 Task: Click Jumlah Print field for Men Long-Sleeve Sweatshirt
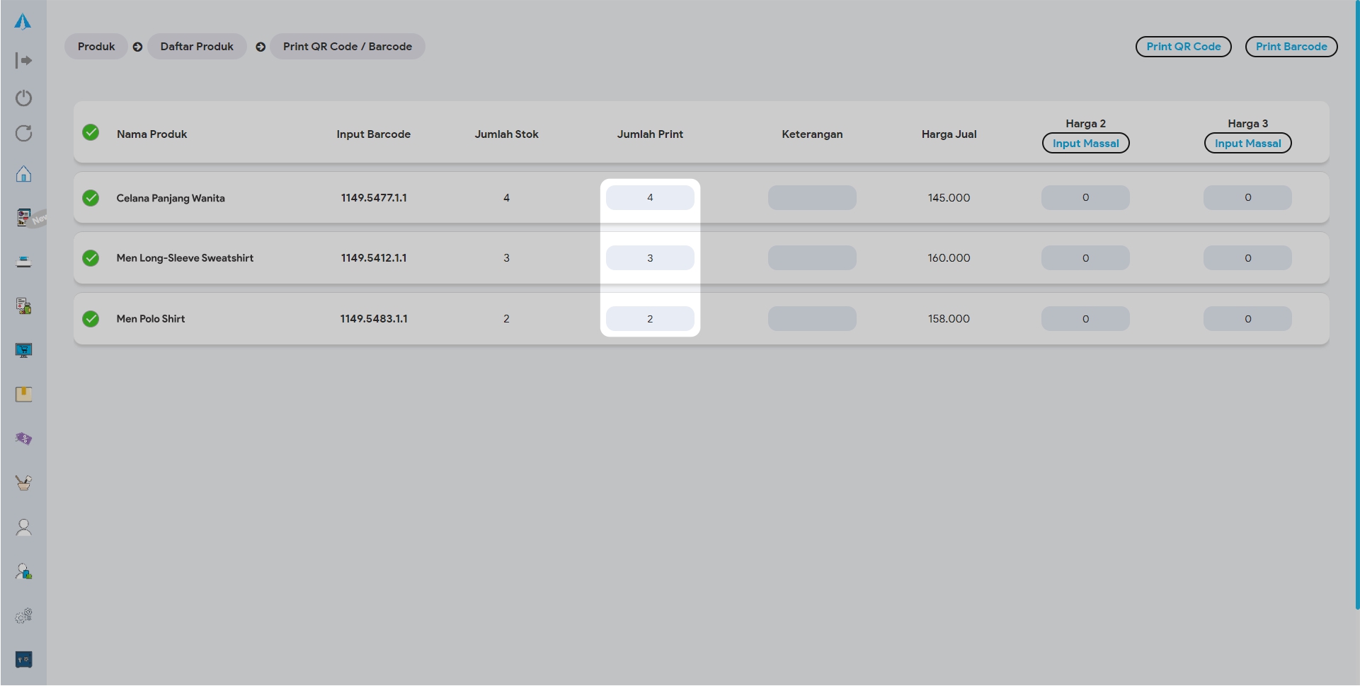[x=650, y=258]
